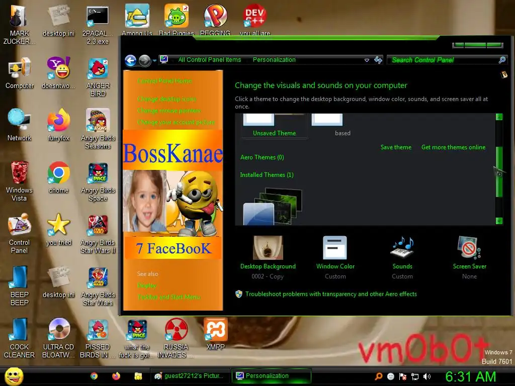Click the 6:31 AM taskbar clock
The height and width of the screenshot is (386, 515).
pyautogui.click(x=470, y=376)
